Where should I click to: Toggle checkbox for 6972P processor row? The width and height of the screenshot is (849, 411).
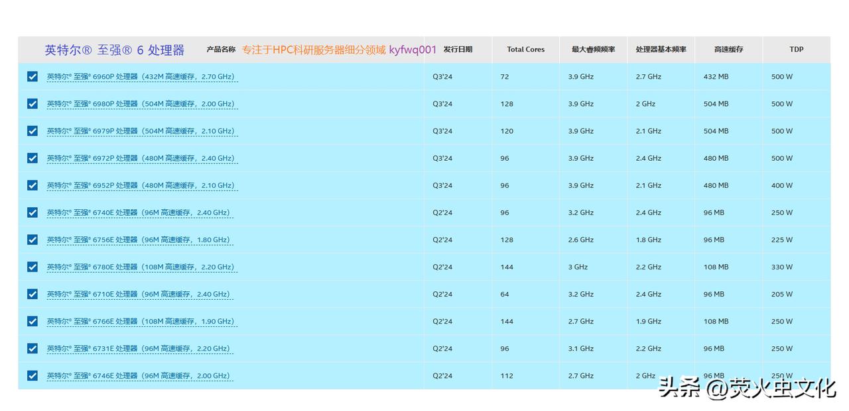click(33, 158)
